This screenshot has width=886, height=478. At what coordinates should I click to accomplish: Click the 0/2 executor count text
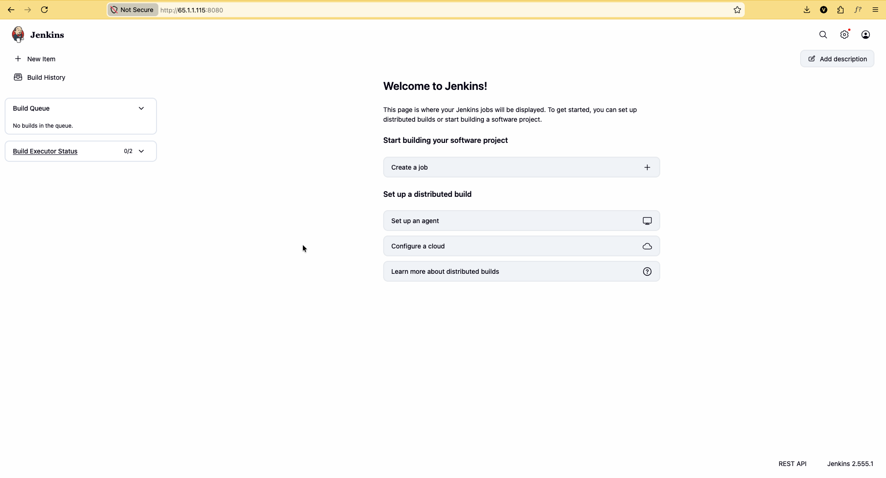pyautogui.click(x=128, y=151)
